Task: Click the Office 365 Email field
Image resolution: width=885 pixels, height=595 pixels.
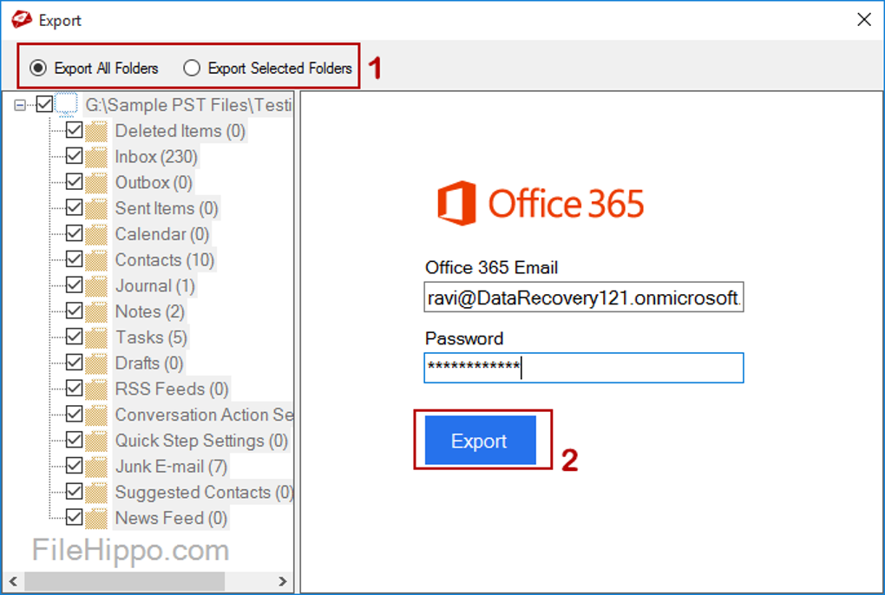Action: point(583,297)
